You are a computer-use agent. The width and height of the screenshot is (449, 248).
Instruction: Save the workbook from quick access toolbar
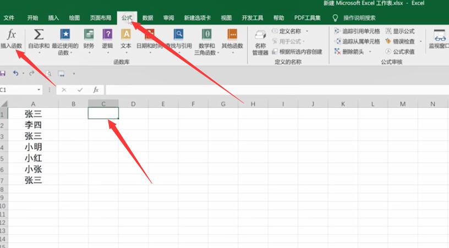click(x=3, y=74)
